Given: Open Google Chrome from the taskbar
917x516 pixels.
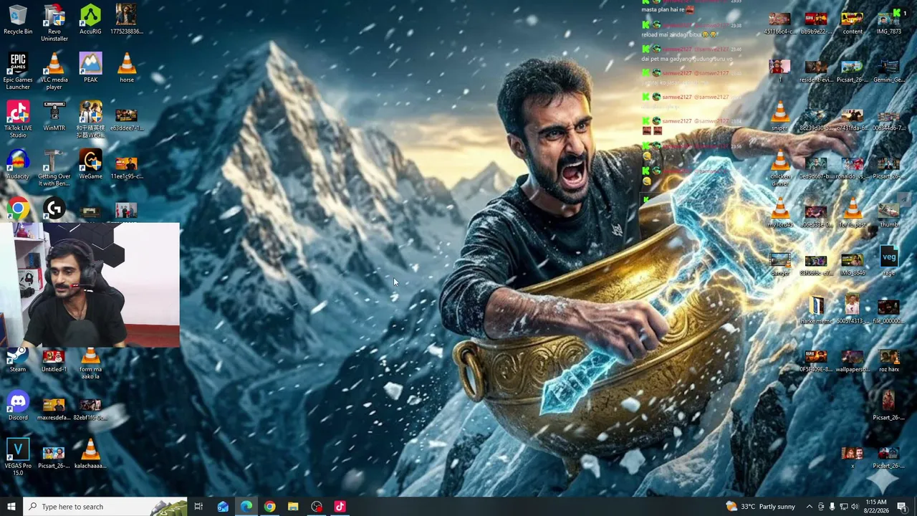Looking at the screenshot, I should click(x=269, y=507).
